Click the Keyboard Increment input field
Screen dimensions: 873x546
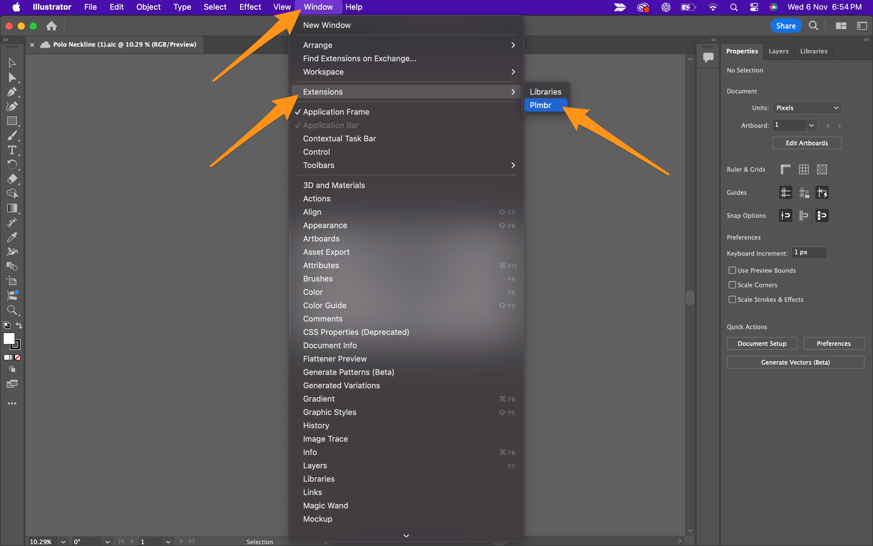click(809, 252)
